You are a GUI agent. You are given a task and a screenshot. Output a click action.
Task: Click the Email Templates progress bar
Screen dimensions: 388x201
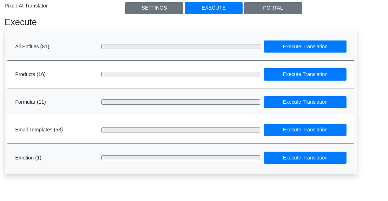coord(181,130)
